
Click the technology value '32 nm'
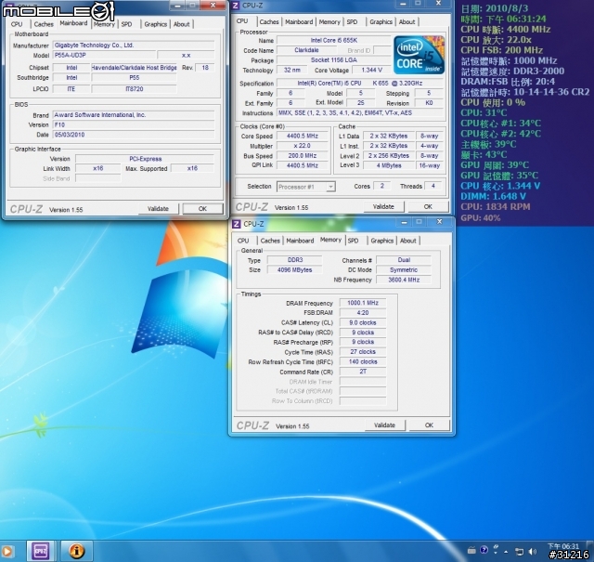tap(292, 71)
